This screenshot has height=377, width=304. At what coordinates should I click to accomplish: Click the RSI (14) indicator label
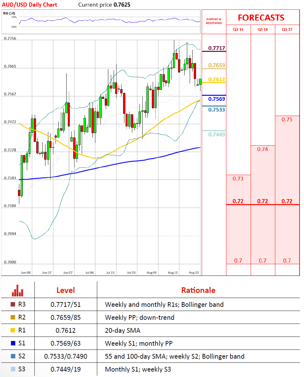coord(9,13)
